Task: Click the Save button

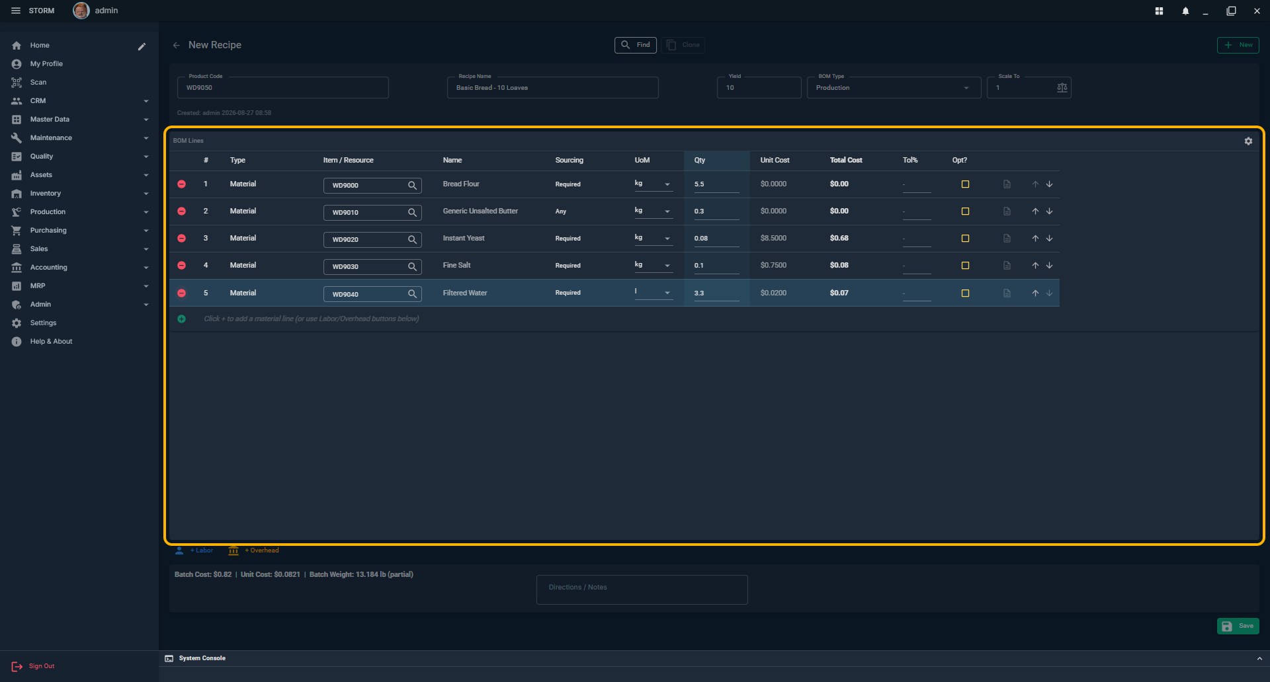Action: click(1238, 626)
